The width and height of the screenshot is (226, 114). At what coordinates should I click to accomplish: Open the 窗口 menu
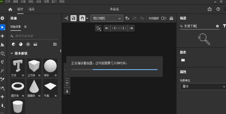pos(54,2)
